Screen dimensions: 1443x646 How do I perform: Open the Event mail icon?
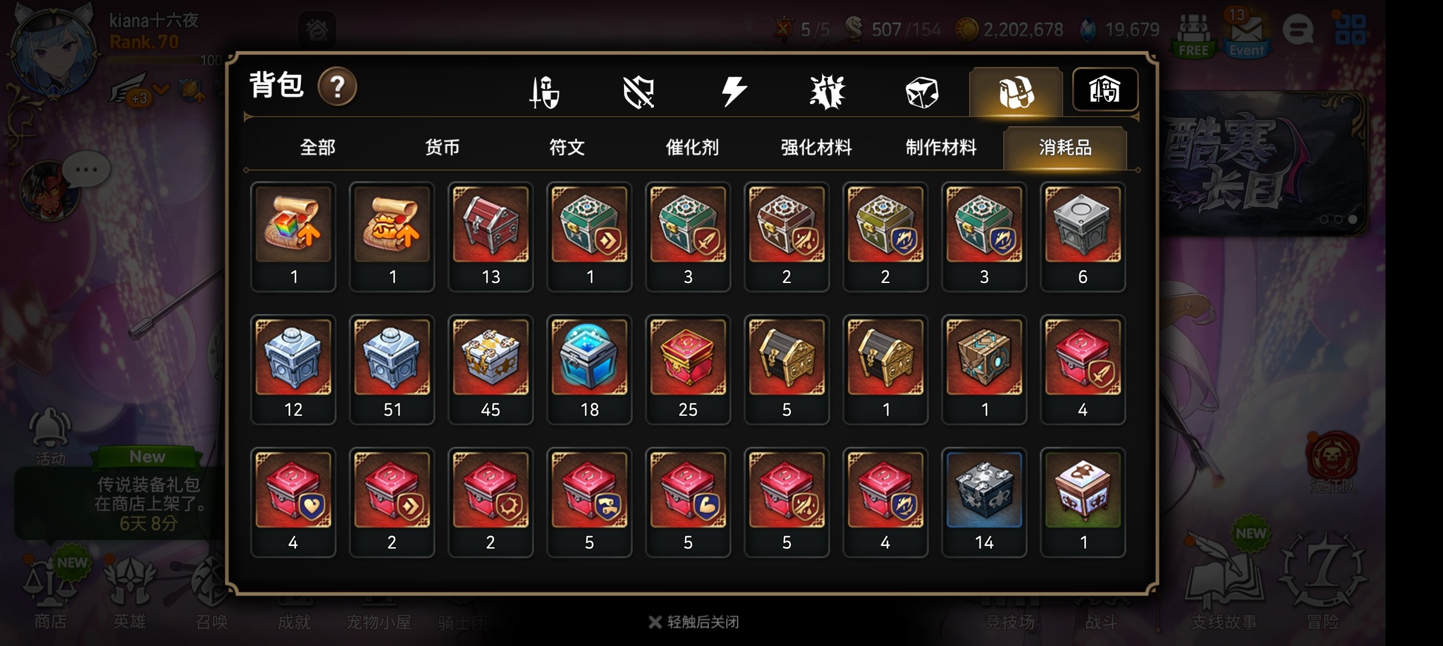pos(1247,33)
